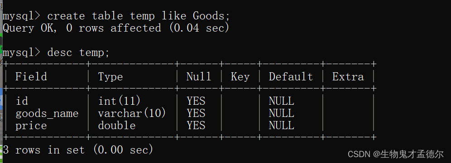Image resolution: width=451 pixels, height=163 pixels.
Task: Click the 'id' field name cell
Action: pyautogui.click(x=22, y=101)
